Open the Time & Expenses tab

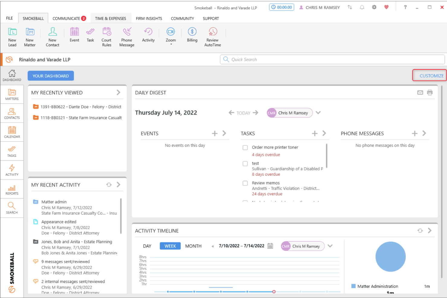(x=111, y=18)
